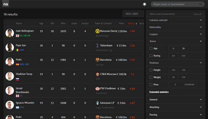Click the CSKA Moscow club crest
This screenshot has width=208, height=119.
[x=97, y=74]
